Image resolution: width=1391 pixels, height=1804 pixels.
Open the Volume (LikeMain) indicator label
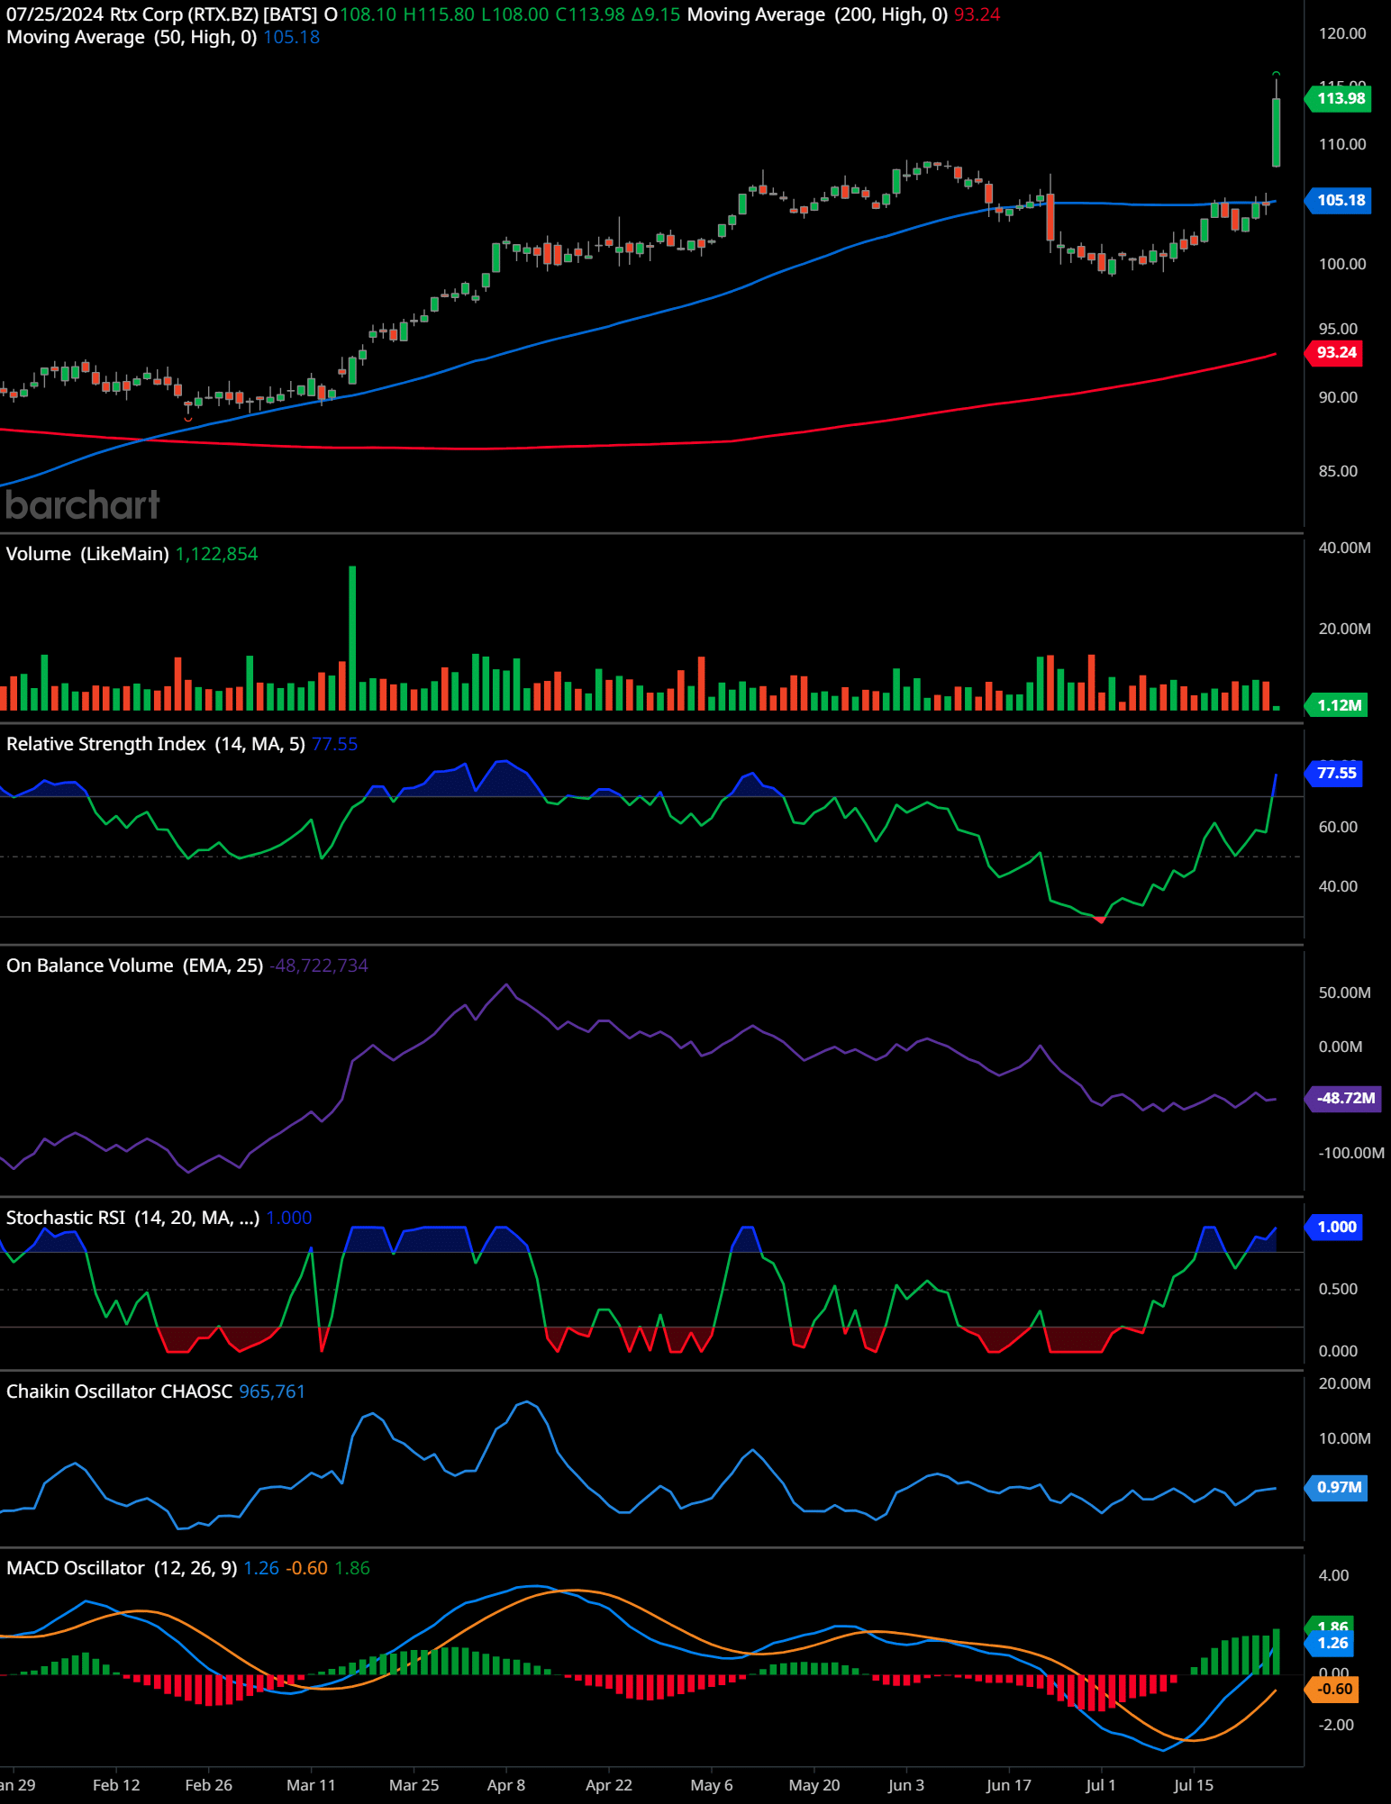coord(87,554)
